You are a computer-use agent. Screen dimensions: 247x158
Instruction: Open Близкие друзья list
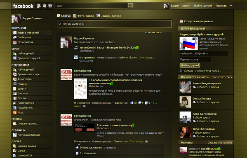32,146
